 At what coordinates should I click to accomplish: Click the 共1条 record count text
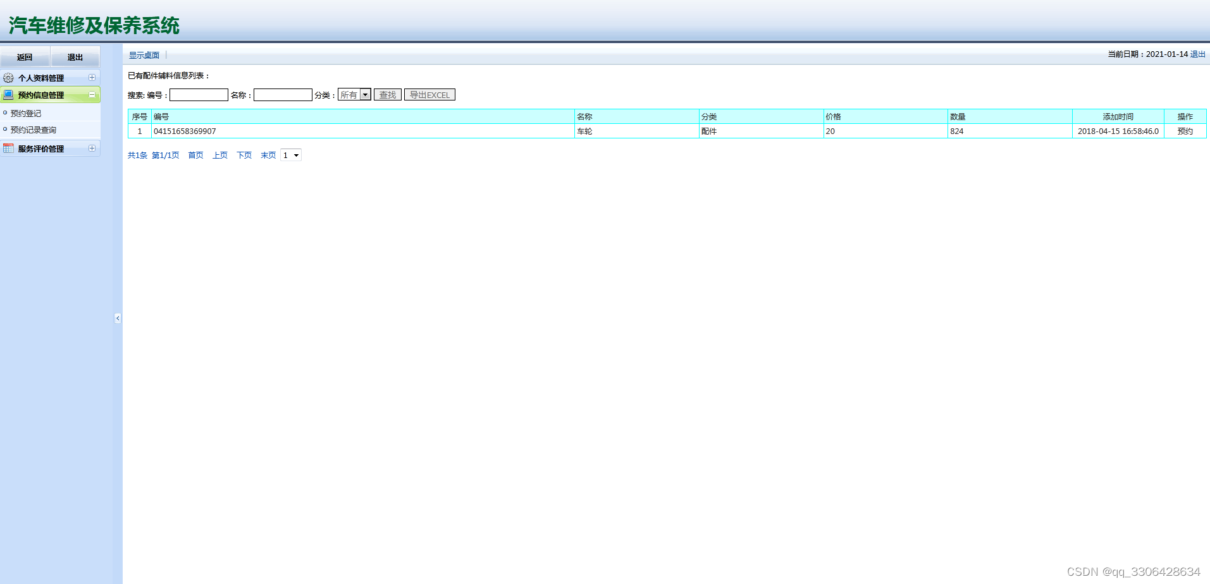[137, 155]
